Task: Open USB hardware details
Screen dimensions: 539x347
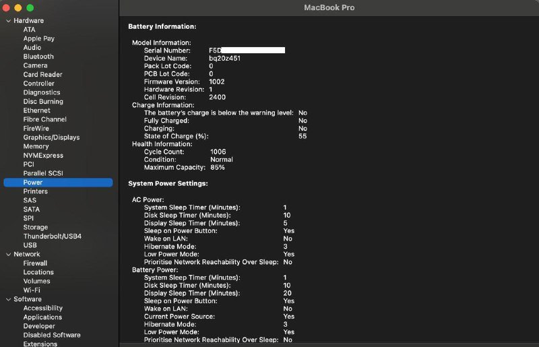Action: point(30,245)
